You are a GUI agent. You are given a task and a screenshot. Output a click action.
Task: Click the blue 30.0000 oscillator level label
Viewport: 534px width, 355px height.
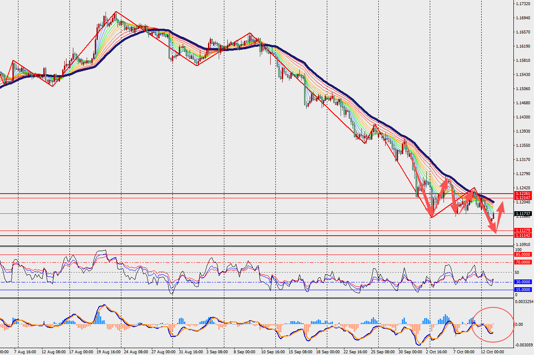pos(524,282)
